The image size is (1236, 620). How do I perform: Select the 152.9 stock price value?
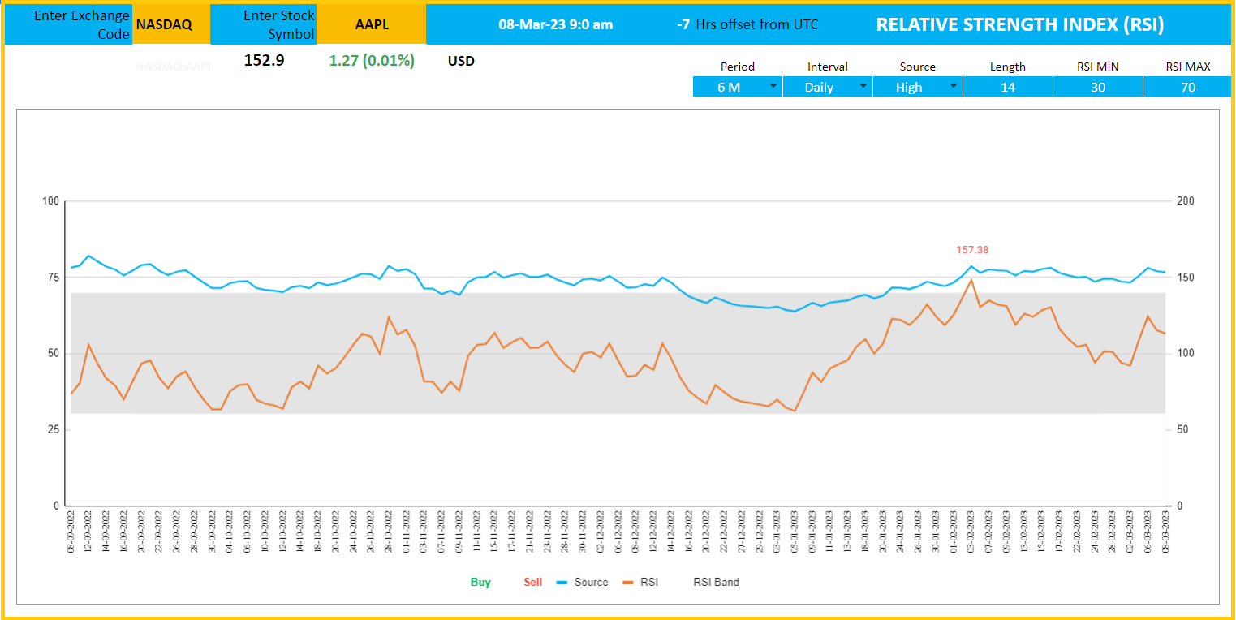pyautogui.click(x=264, y=60)
